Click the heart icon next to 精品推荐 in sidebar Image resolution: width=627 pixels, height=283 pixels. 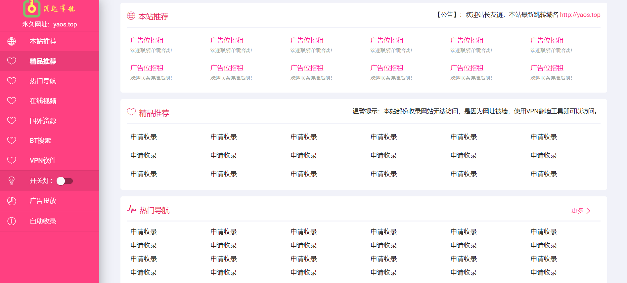pyautogui.click(x=12, y=61)
